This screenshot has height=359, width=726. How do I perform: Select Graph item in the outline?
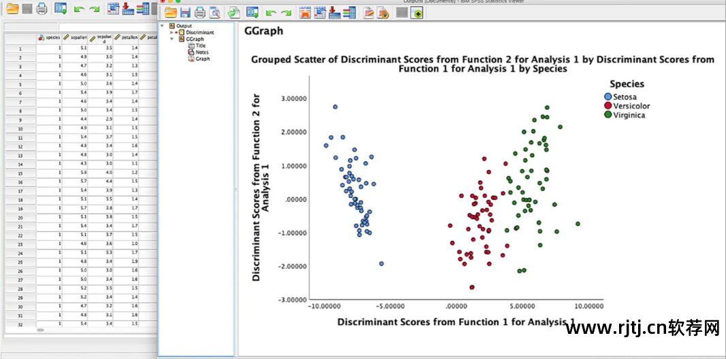coord(202,58)
